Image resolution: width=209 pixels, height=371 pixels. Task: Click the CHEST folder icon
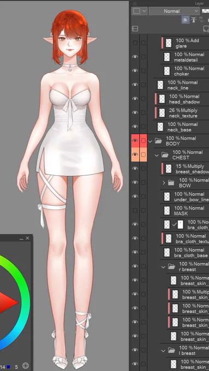[x=165, y=155]
